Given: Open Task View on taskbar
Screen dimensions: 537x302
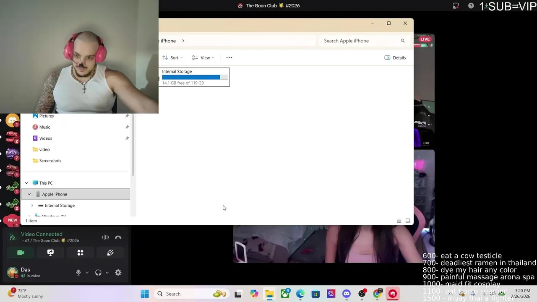Looking at the screenshot, I should pyautogui.click(x=238, y=294).
